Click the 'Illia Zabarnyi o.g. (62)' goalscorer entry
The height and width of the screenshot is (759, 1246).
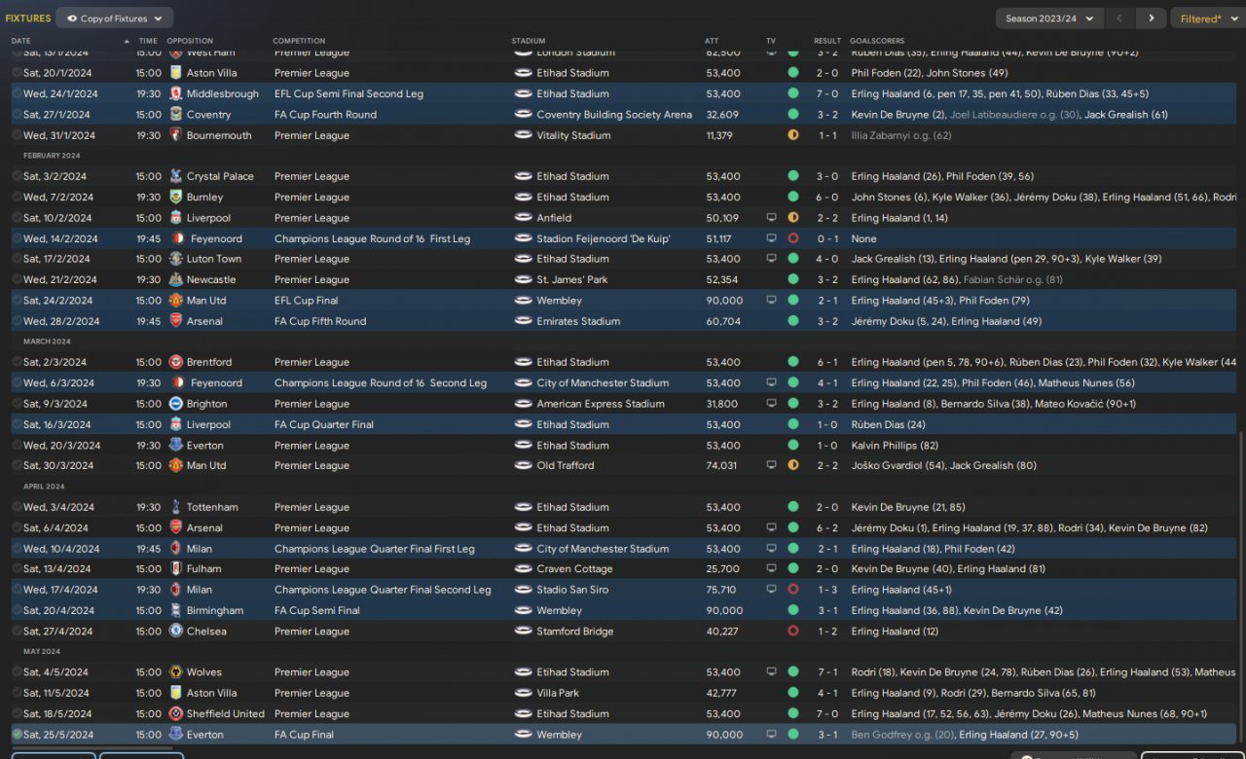(x=901, y=136)
